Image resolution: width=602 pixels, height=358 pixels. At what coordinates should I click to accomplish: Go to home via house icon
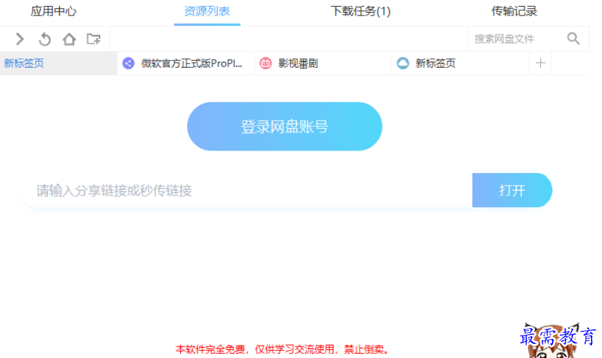click(x=69, y=39)
